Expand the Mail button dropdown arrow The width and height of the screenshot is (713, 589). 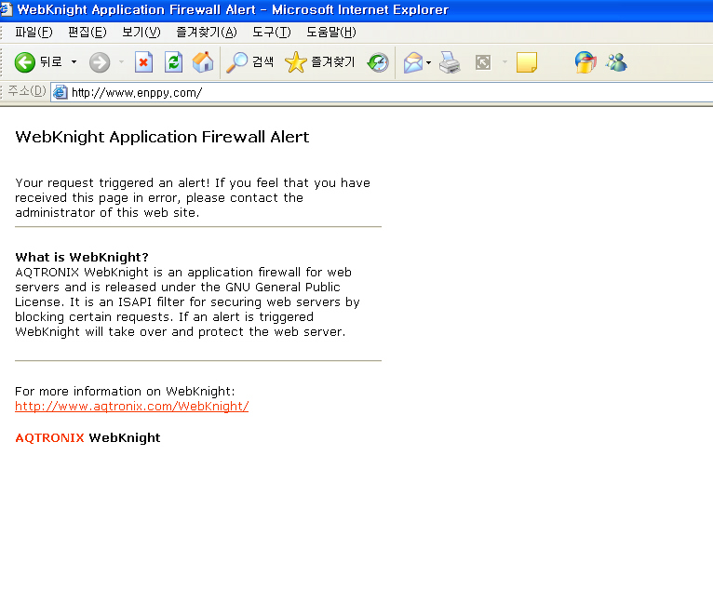tap(428, 62)
